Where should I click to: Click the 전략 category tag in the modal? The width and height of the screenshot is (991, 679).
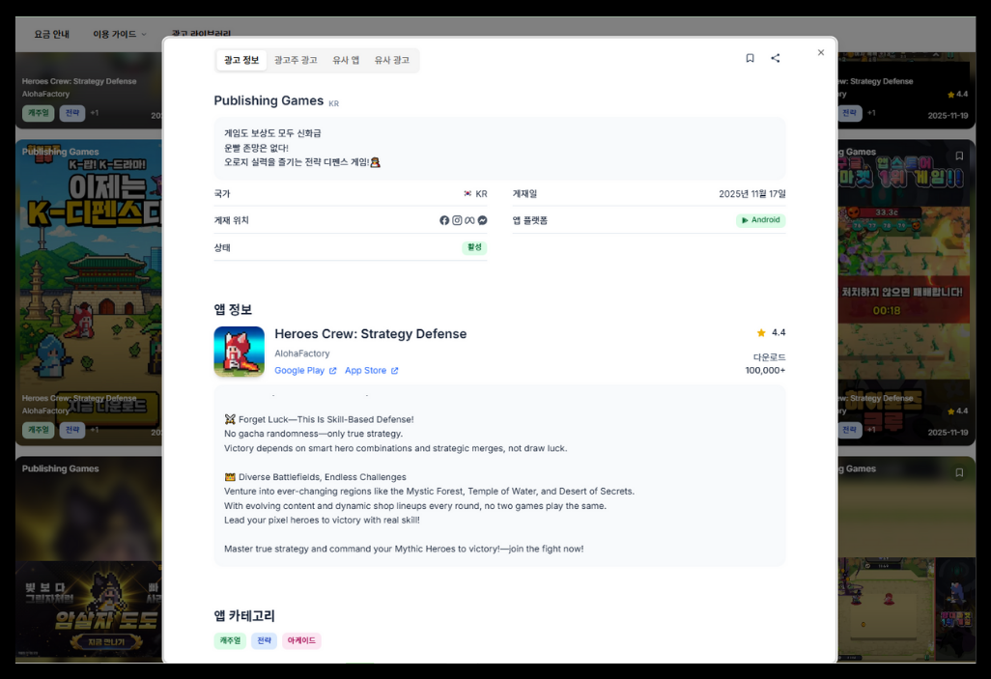(265, 640)
